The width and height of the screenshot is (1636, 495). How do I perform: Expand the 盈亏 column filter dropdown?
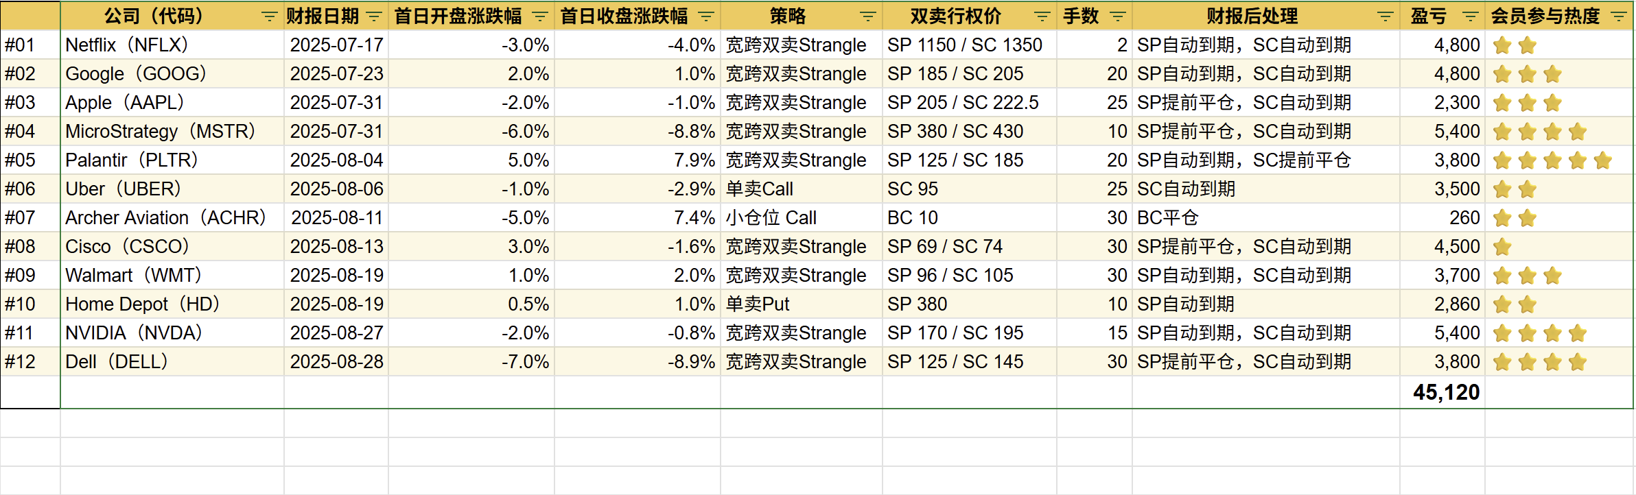pos(1470,16)
